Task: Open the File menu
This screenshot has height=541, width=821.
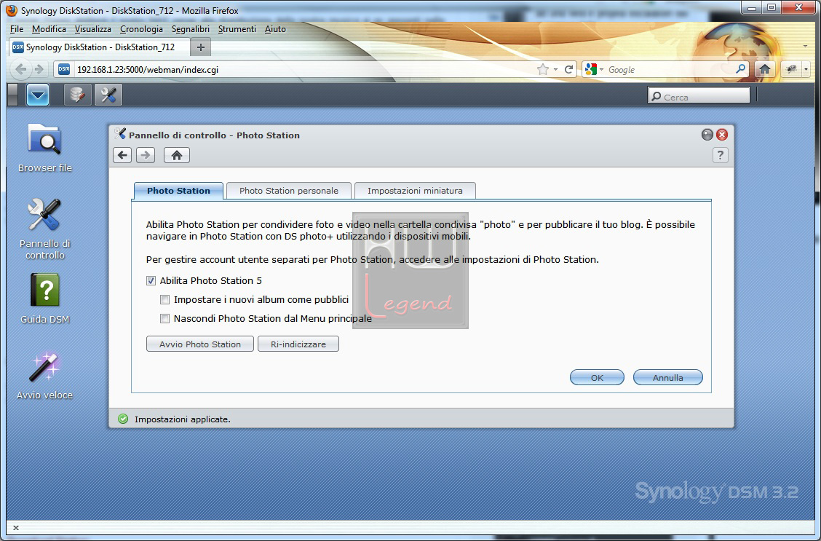Action: (x=17, y=29)
